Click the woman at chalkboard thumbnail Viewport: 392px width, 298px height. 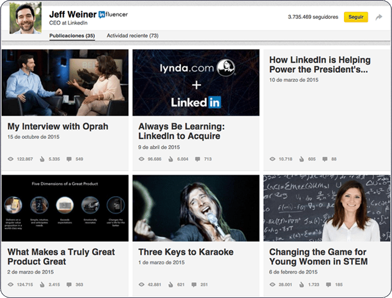coord(327,208)
